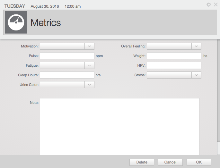Click inside the Note text area
The width and height of the screenshot is (220, 168).
(119, 127)
